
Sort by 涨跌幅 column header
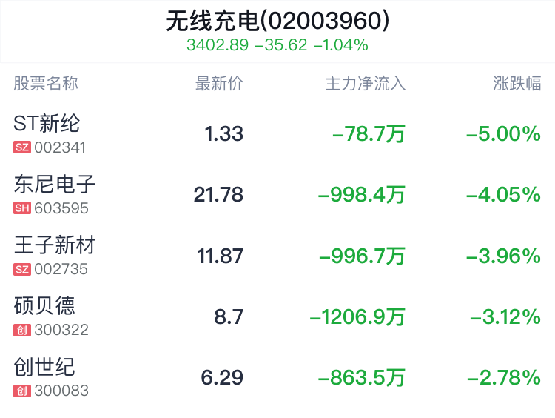517,84
